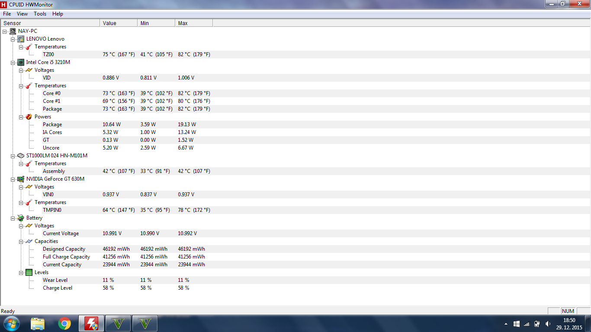The image size is (591, 332).
Task: Collapse the LENOVO Lenovo node
Action: click(13, 39)
